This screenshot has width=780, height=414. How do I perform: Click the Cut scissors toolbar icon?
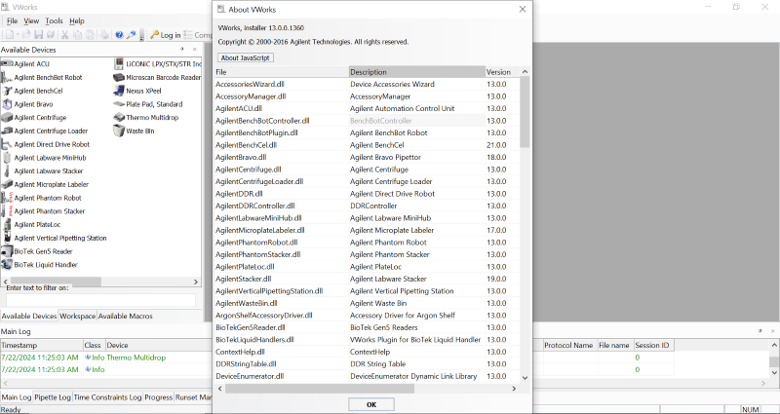tap(64, 35)
